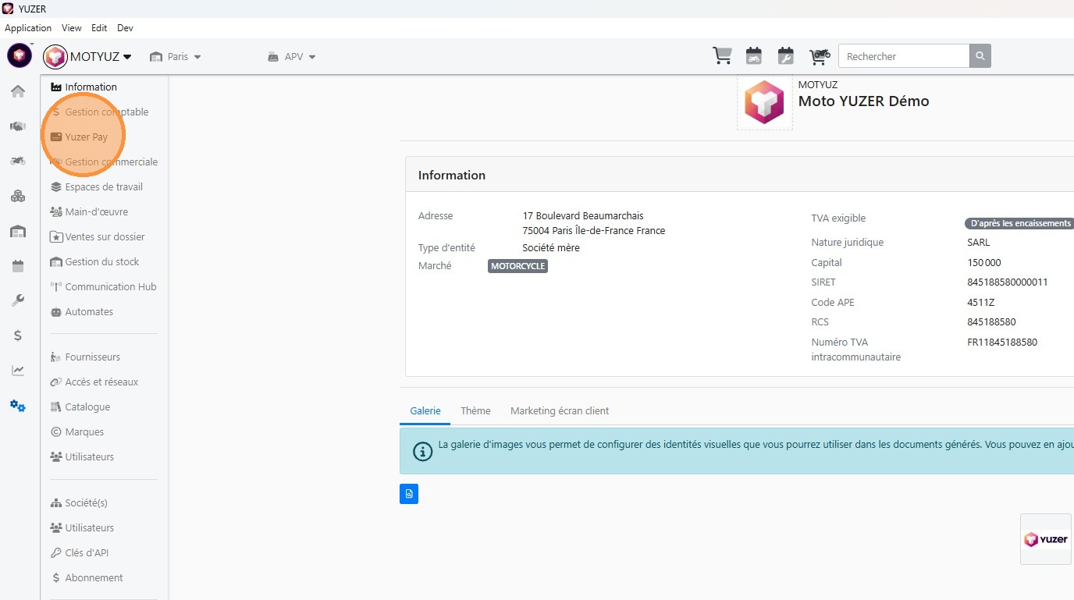
Task: Click the warehouse icon in the left rail
Action: (18, 231)
